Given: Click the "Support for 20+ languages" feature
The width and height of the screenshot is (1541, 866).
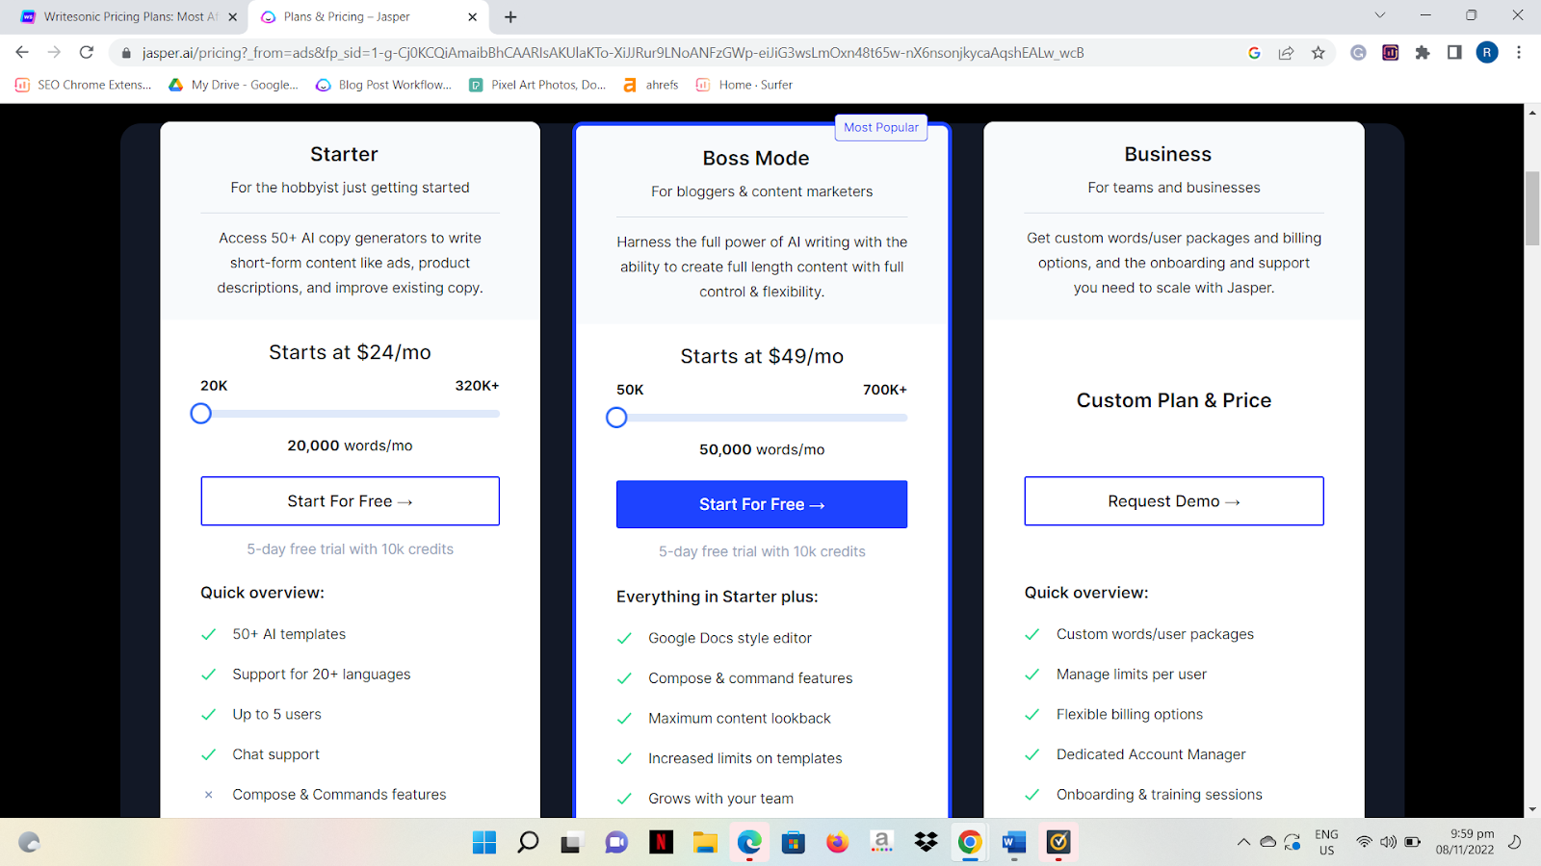Looking at the screenshot, I should 322,675.
